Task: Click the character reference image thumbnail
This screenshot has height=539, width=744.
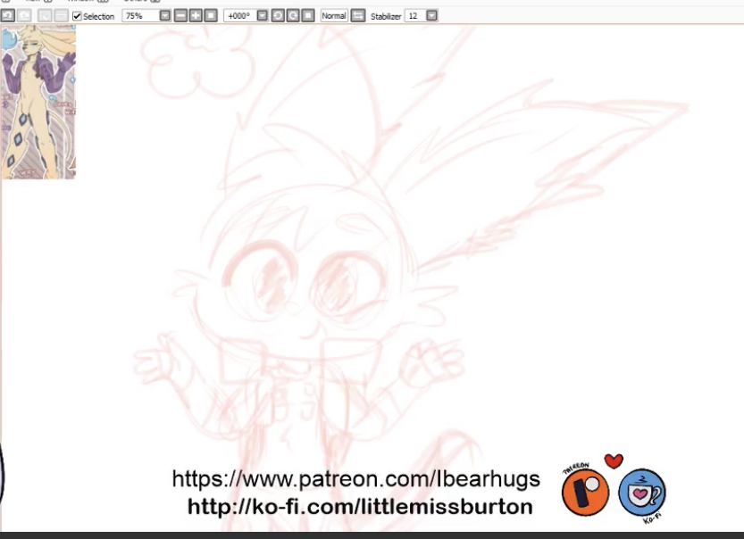Action: pos(38,103)
